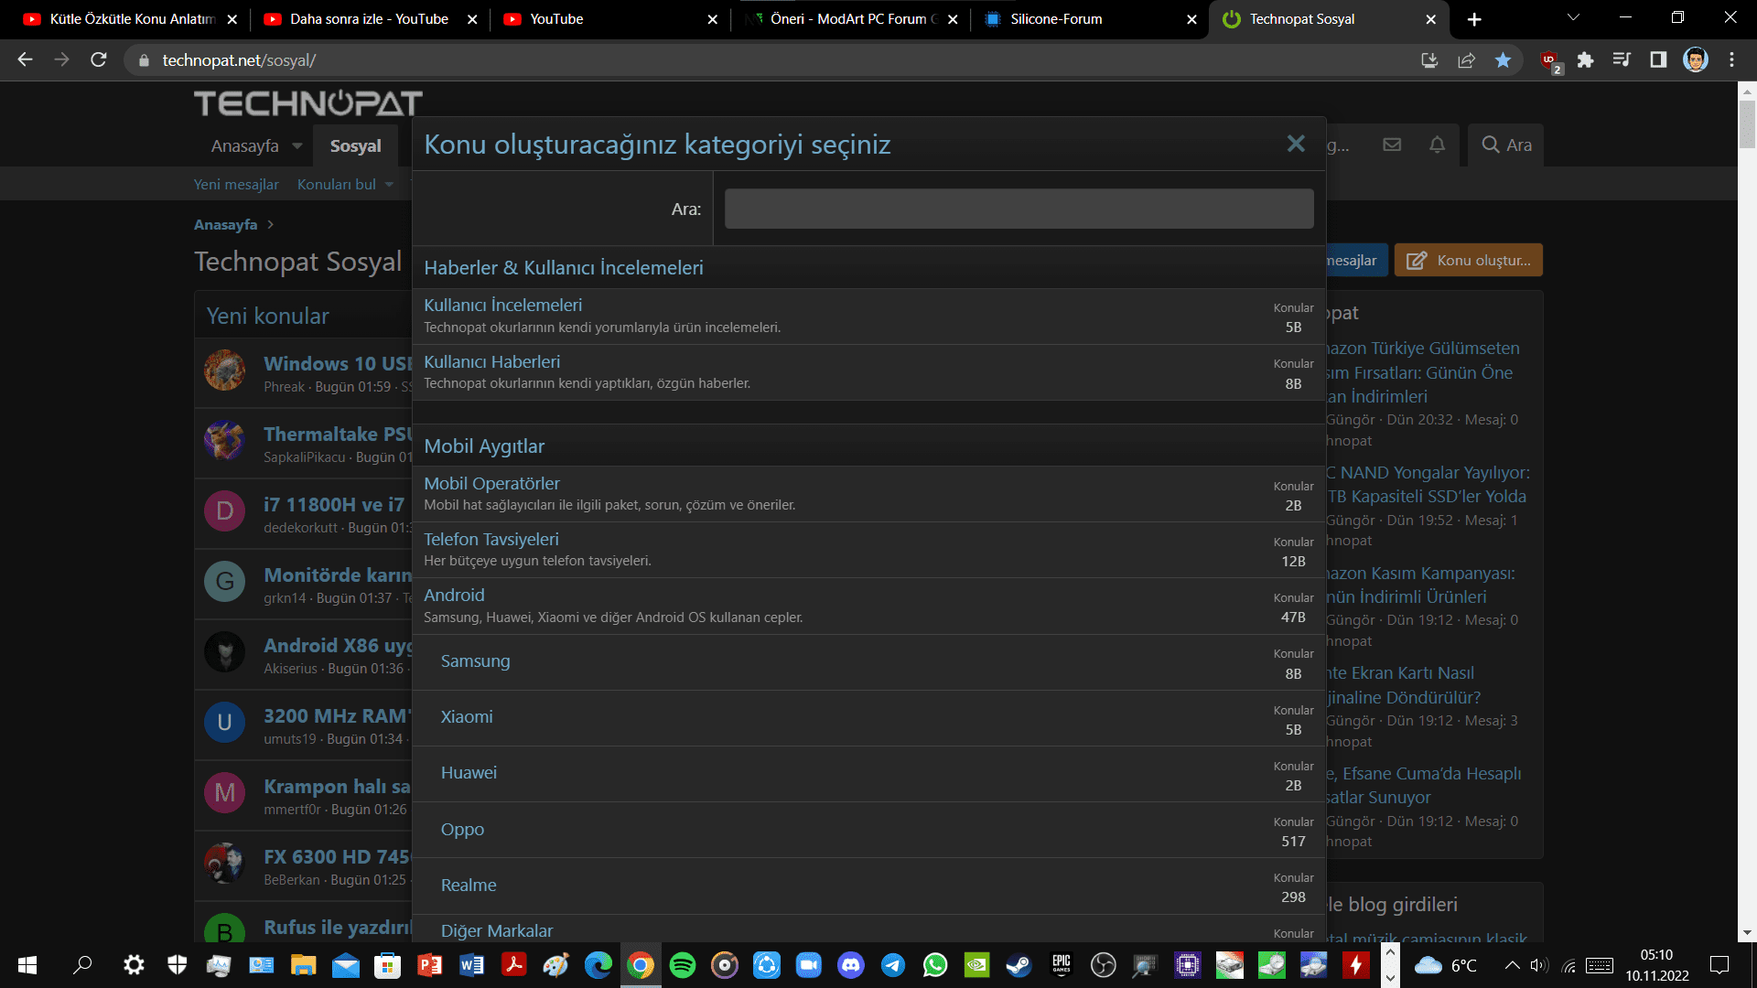Open the notifications bell icon
The height and width of the screenshot is (988, 1757).
[x=1438, y=145]
